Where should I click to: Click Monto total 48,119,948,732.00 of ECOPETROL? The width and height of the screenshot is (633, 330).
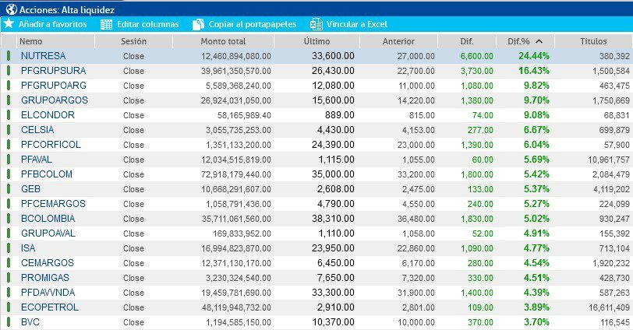236,307
